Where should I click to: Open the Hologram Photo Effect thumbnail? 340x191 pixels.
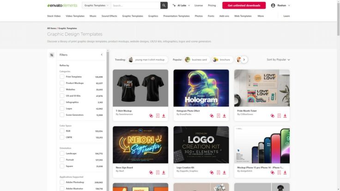(201, 88)
